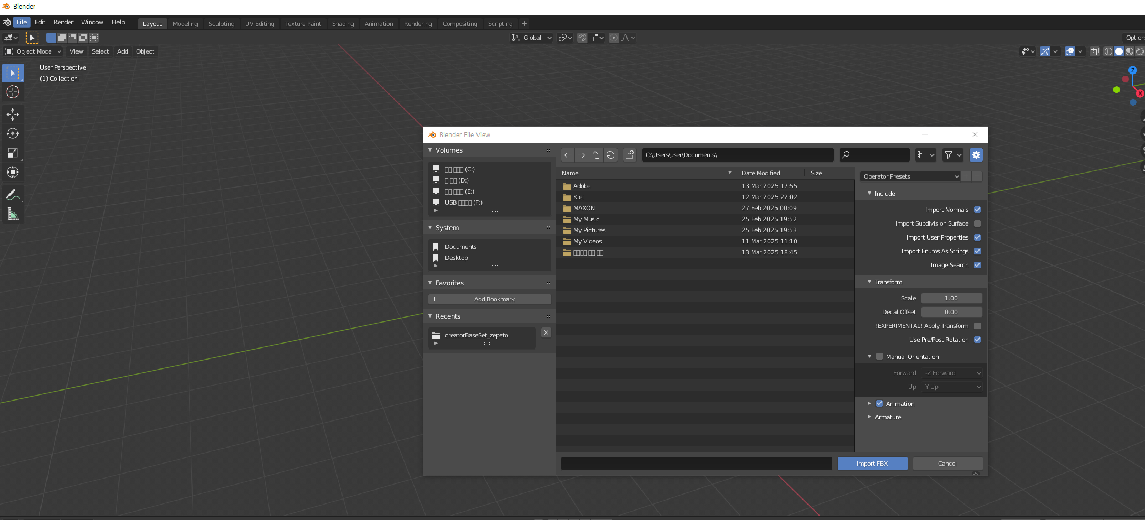Click the file search box
This screenshot has width=1145, height=520.
[874, 155]
